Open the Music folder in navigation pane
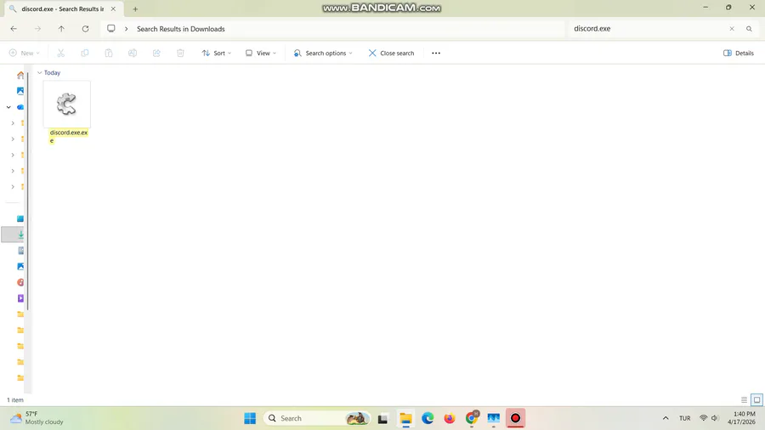 coord(20,282)
